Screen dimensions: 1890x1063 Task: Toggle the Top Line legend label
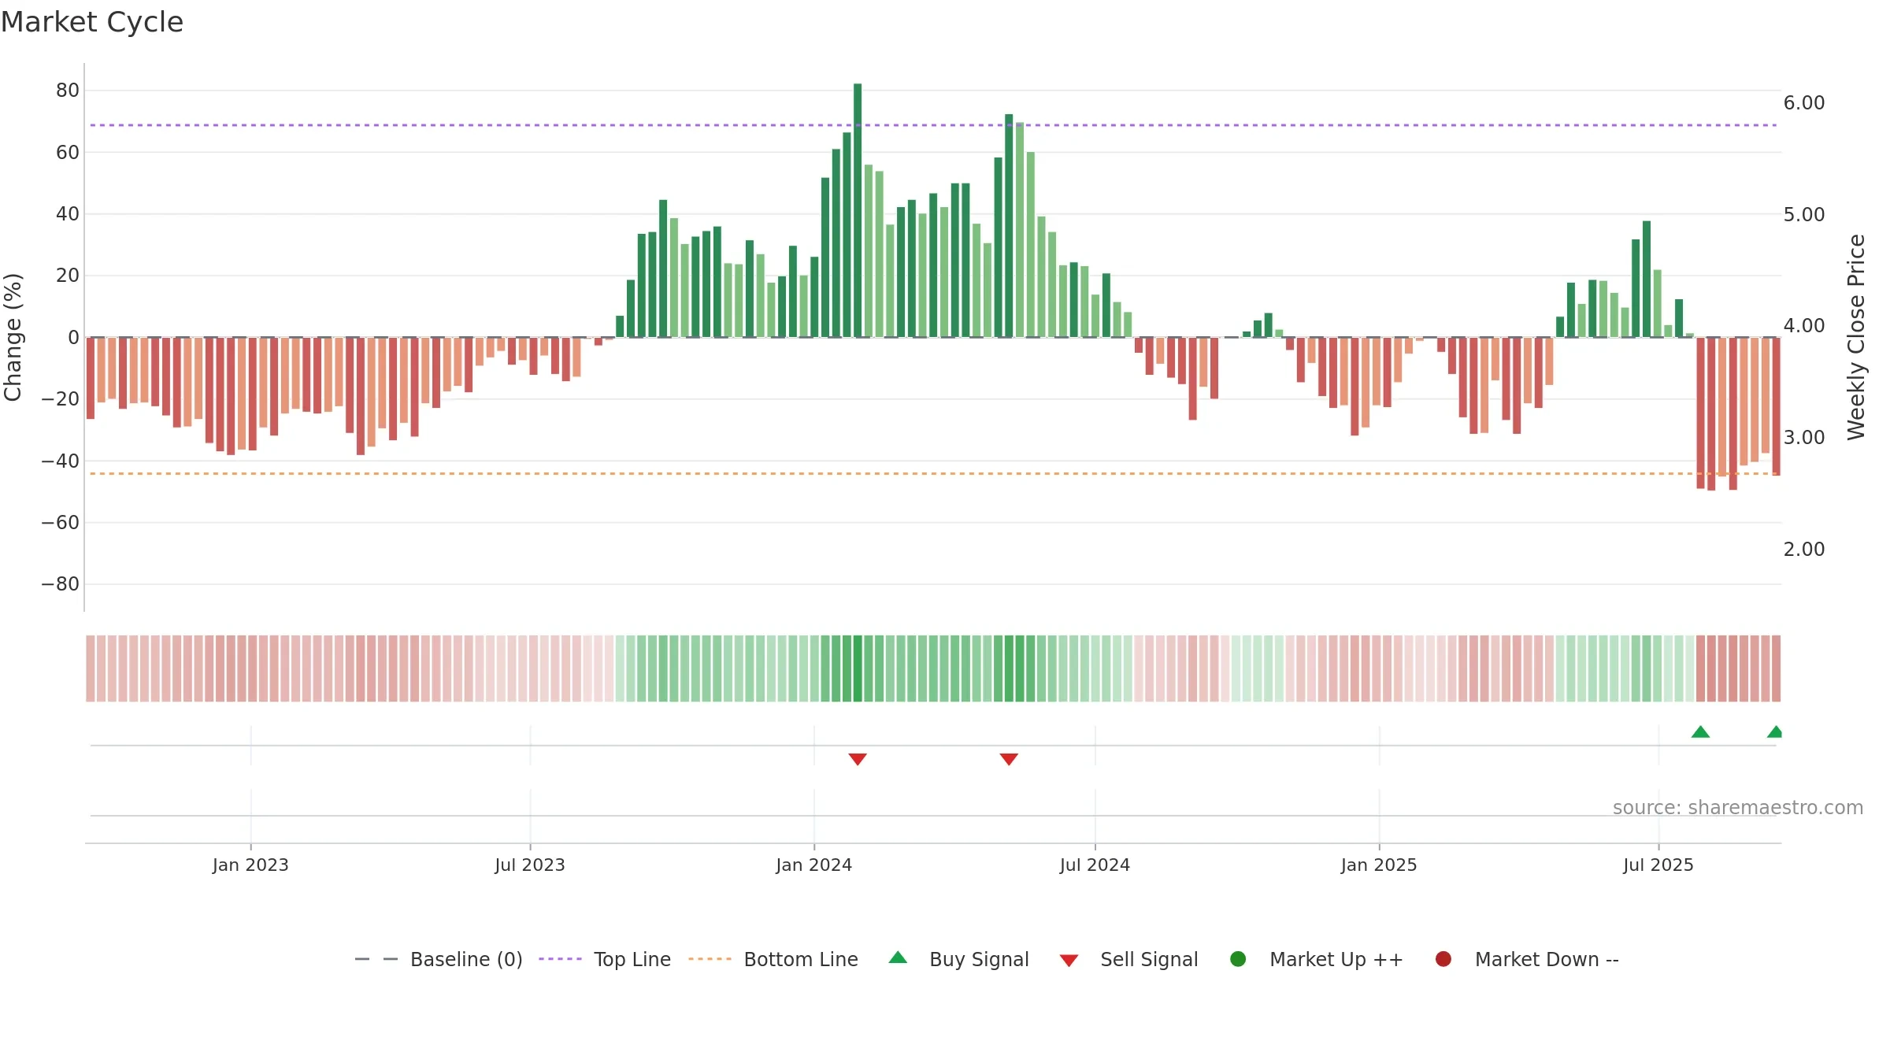click(632, 959)
